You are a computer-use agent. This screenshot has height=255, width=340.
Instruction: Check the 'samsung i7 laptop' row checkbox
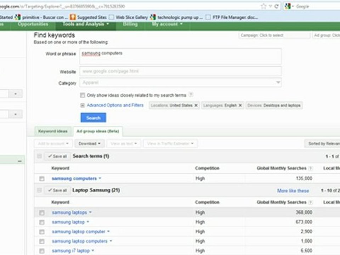coord(42,251)
